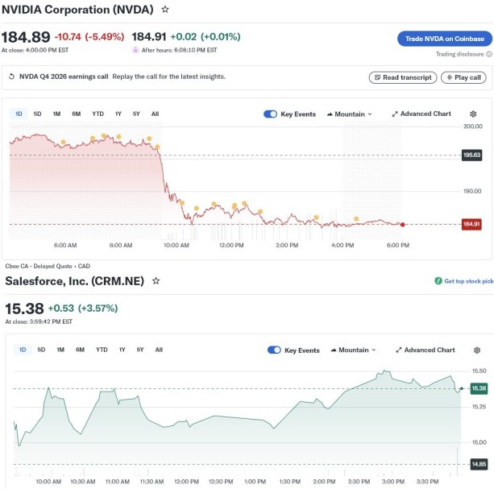The height and width of the screenshot is (489, 494).
Task: Open the Get top stock pick link
Action: pos(463,281)
